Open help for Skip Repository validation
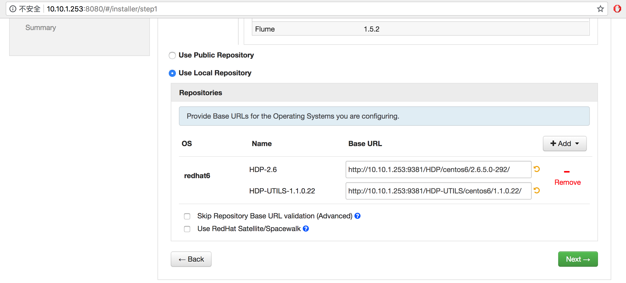This screenshot has width=626, height=283. pos(358,216)
